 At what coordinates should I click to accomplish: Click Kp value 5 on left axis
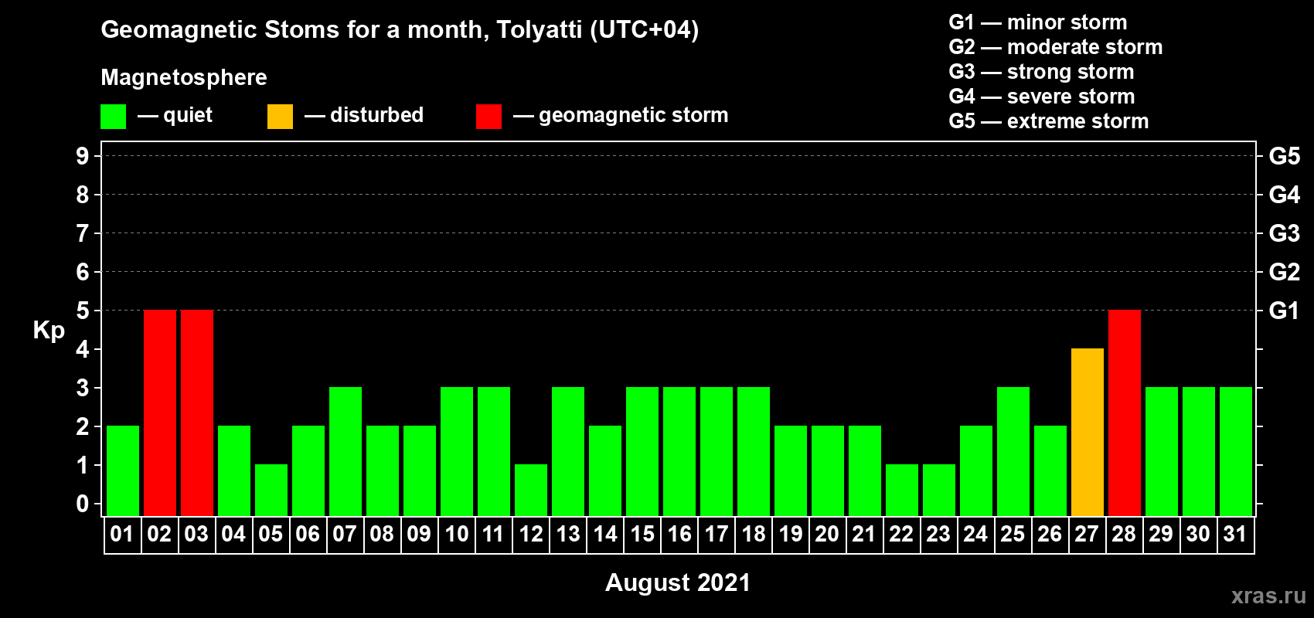point(83,311)
